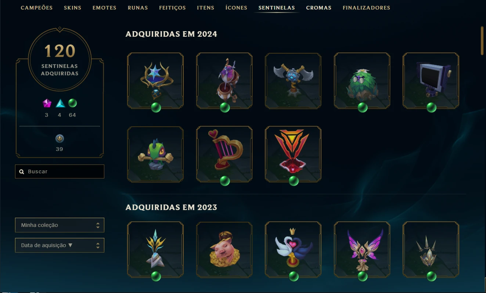Switch to the Campeões tab
Screen dimensions: 486x293
(x=37, y=8)
